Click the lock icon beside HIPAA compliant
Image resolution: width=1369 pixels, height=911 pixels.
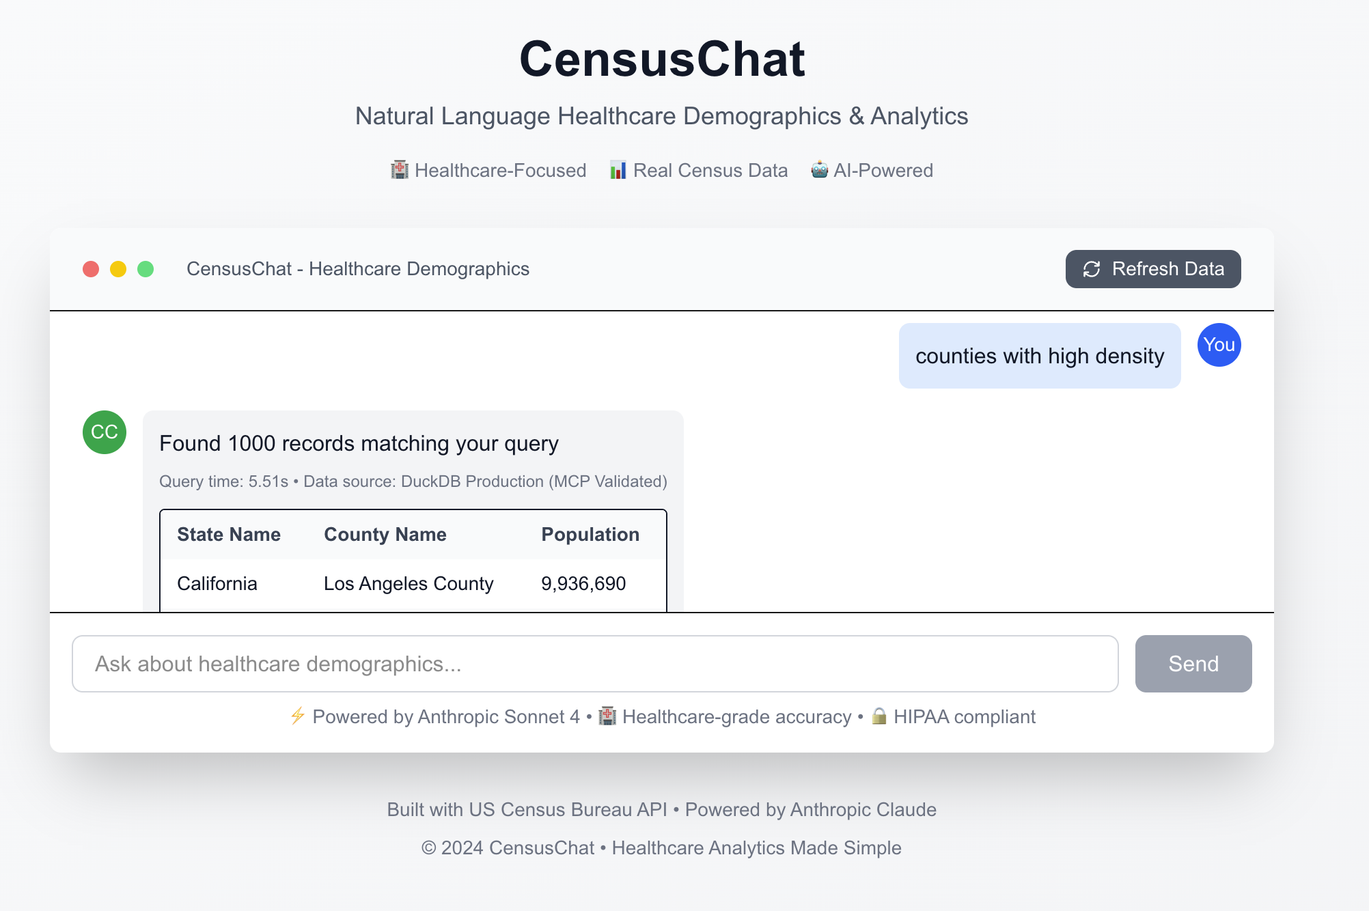879,716
